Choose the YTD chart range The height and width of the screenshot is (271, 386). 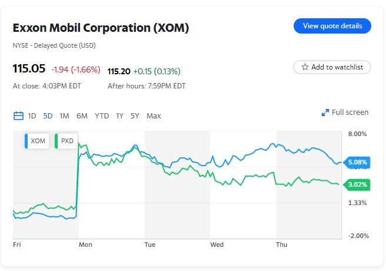(x=102, y=116)
